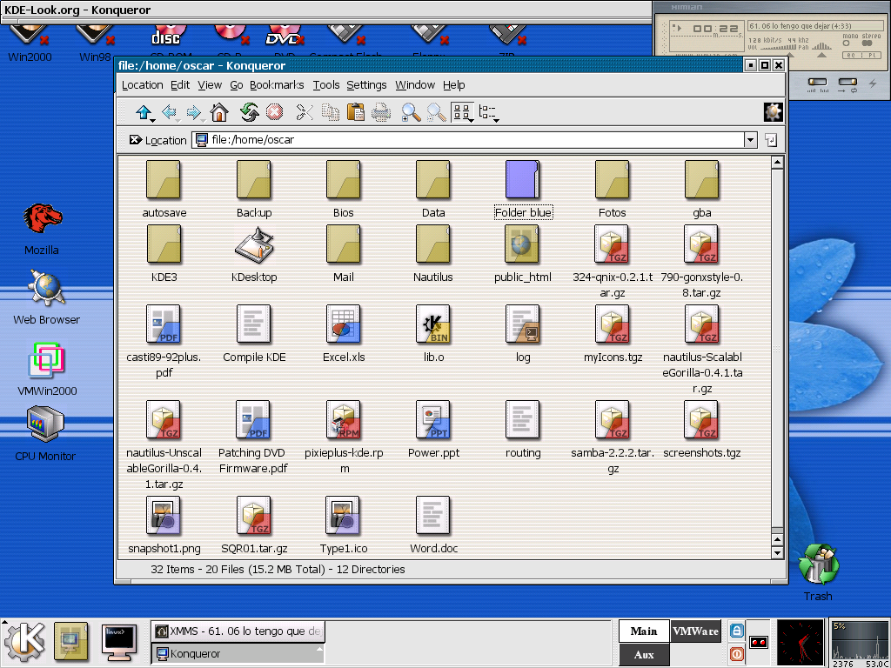Select the Excel.xls spreadsheet file

click(343, 324)
